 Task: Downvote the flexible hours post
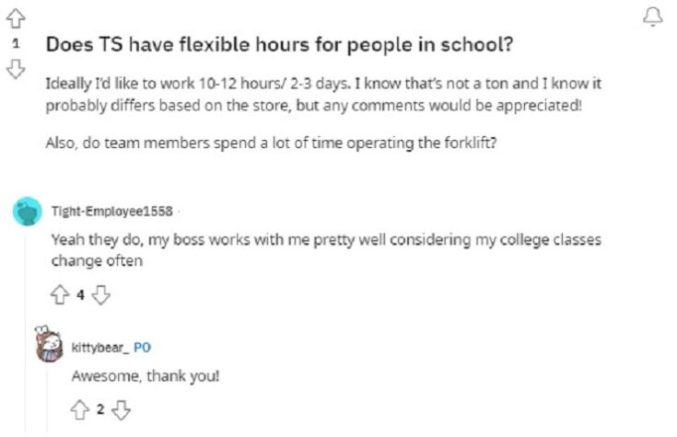click(x=16, y=69)
